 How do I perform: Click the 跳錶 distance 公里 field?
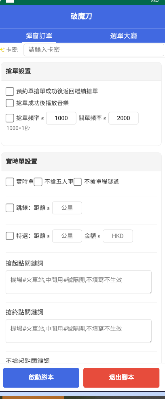pos(67,208)
